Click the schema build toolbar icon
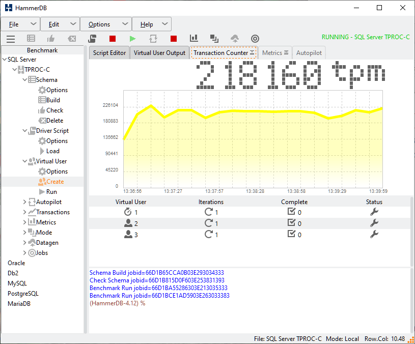The width and height of the screenshot is (415, 344). point(31,39)
